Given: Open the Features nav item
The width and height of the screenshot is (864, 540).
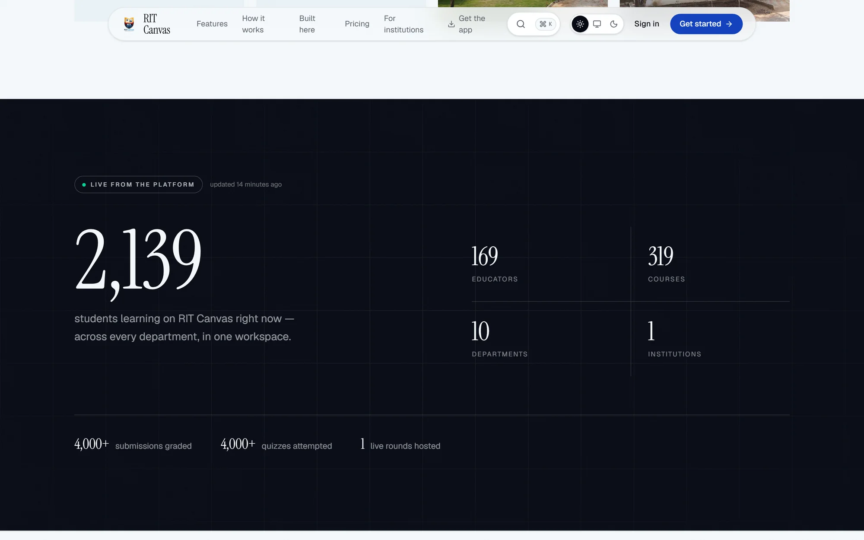Looking at the screenshot, I should click(x=212, y=24).
